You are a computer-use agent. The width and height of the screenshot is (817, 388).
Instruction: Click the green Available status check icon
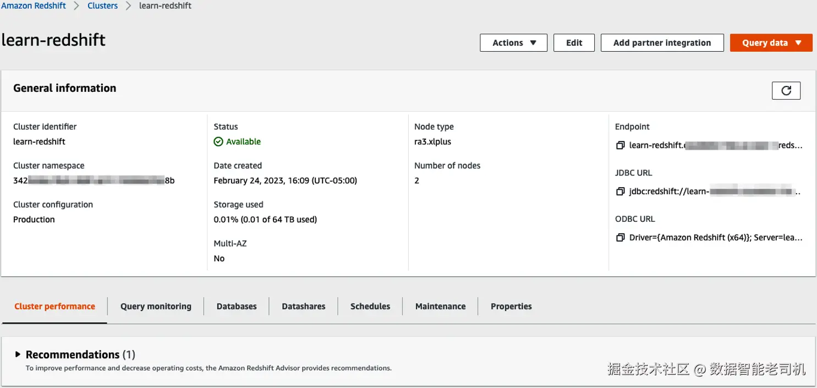[x=218, y=141]
